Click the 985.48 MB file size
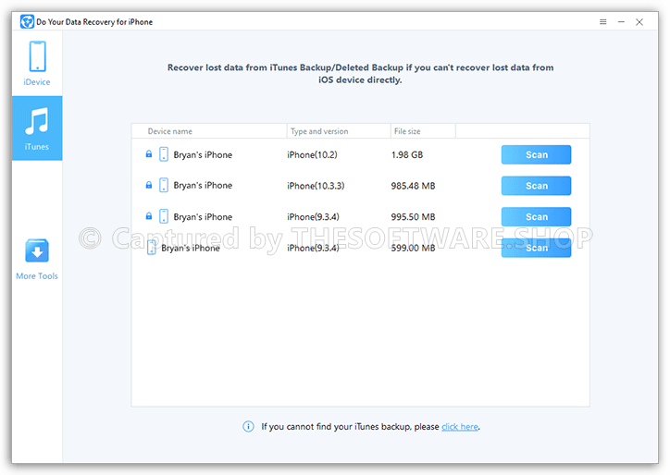The width and height of the screenshot is (670, 475). (413, 186)
